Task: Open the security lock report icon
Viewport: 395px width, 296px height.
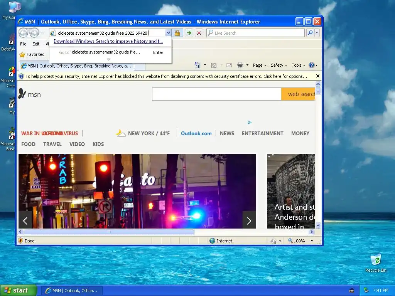Action: (177, 33)
